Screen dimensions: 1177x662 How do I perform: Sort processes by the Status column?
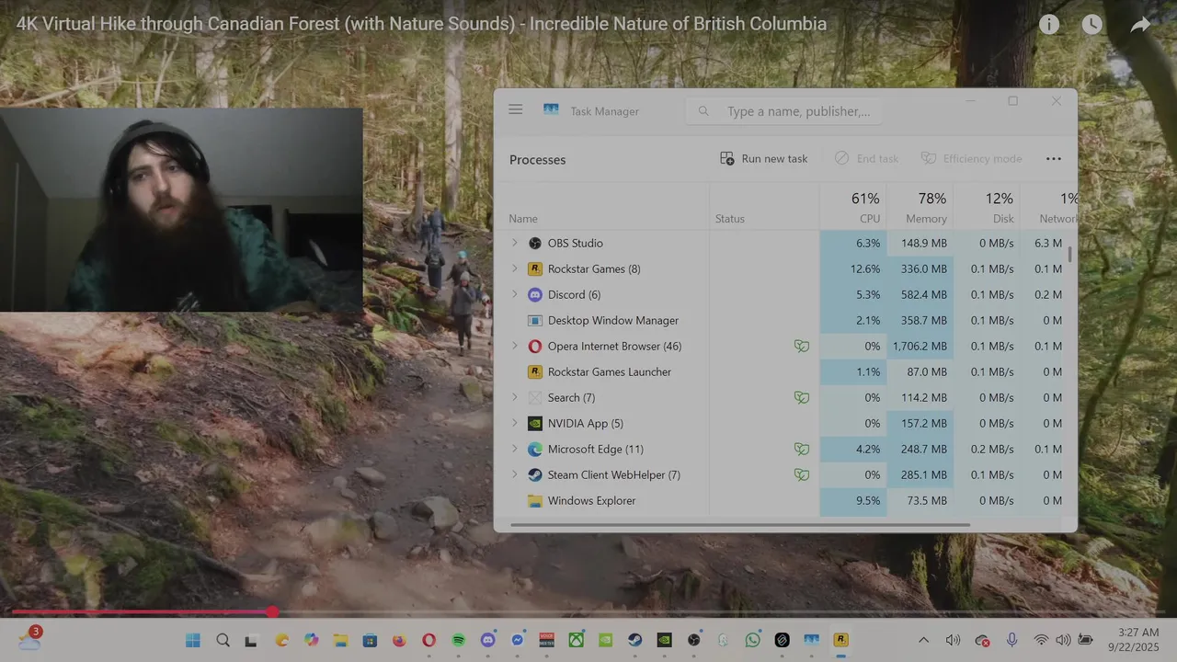point(730,219)
